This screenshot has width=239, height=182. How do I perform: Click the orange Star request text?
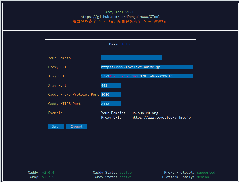pyautogui.click(x=119, y=21)
